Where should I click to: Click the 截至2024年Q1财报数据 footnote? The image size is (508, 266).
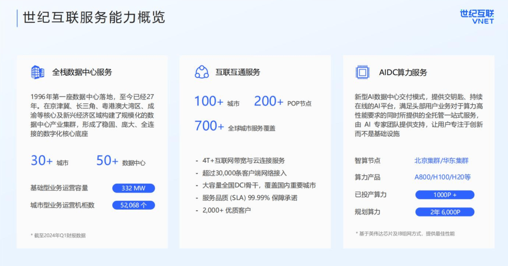point(58,235)
